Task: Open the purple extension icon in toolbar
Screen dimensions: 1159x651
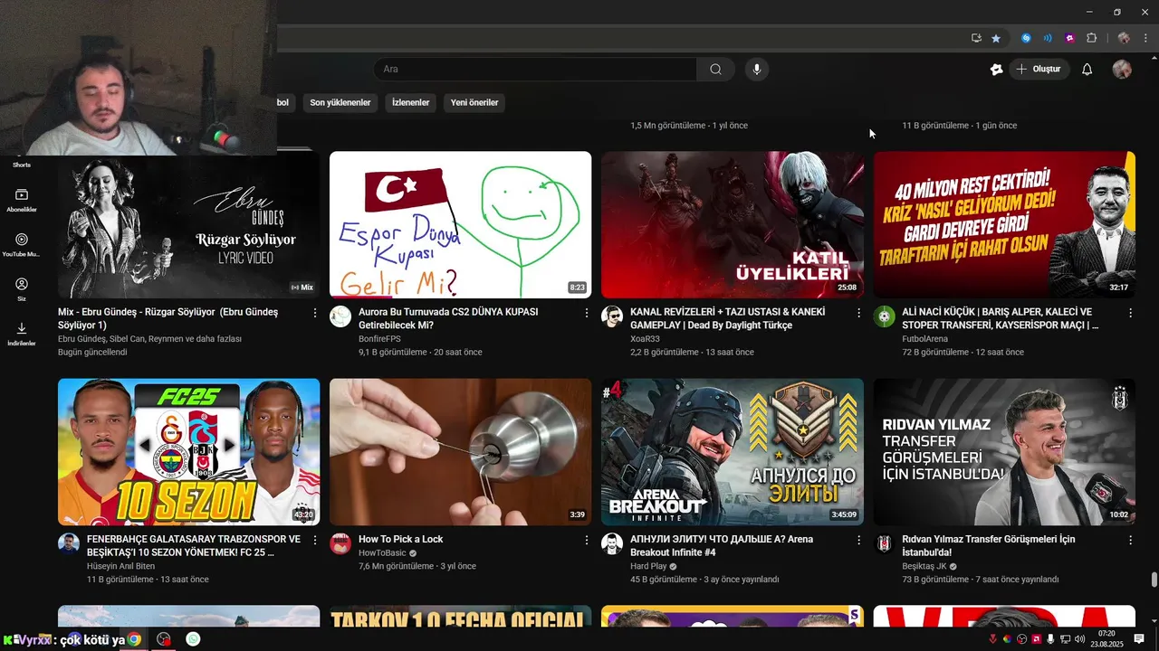Action: point(1070,38)
